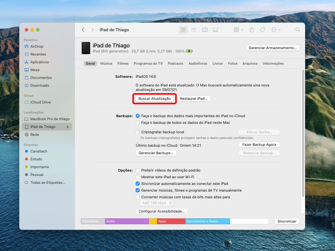Click Buscar Atualização button

(x=154, y=99)
